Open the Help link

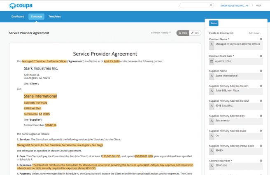(x=258, y=5)
